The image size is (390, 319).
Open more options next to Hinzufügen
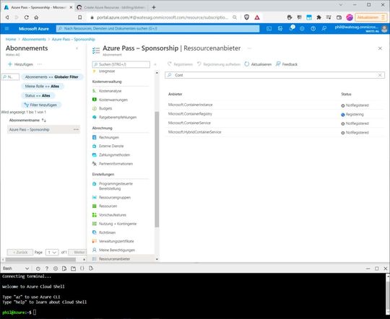click(39, 64)
